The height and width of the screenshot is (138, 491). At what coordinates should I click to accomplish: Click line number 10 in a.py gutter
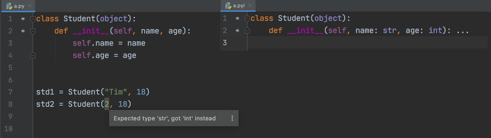[x=8, y=129]
